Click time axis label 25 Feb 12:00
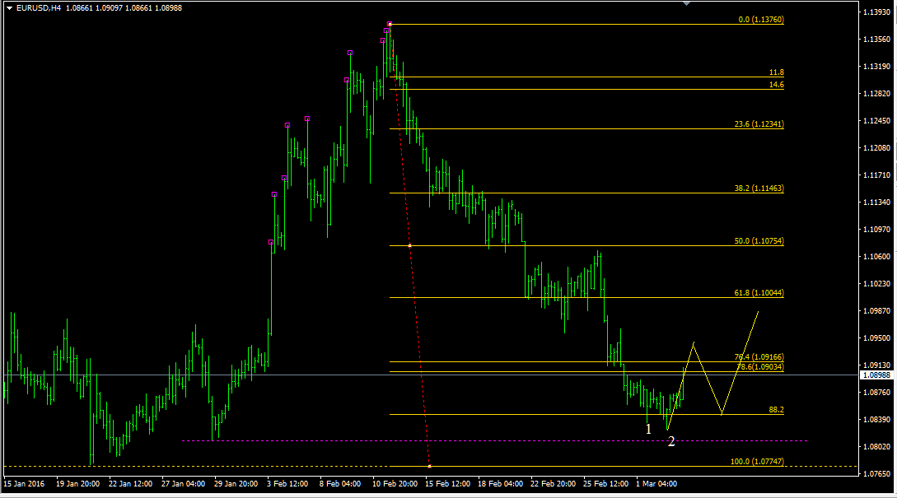Viewport: 897px width, 498px height. [605, 484]
